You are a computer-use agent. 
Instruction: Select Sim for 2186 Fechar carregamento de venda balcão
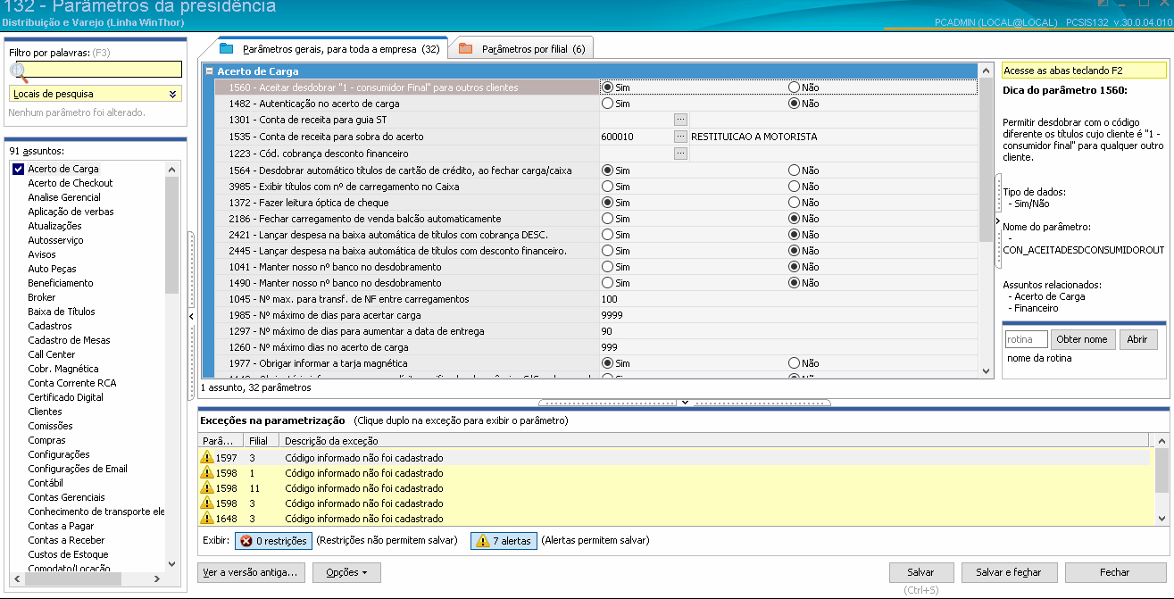tap(608, 219)
